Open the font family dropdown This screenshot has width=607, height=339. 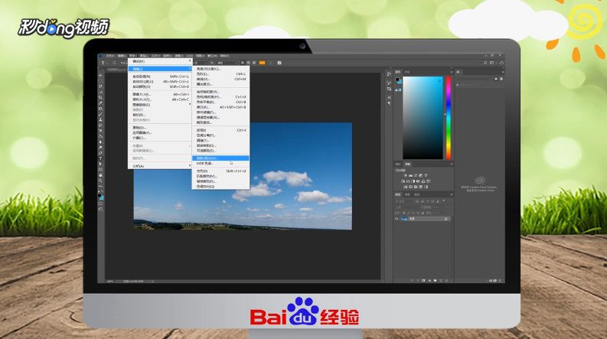click(x=123, y=63)
